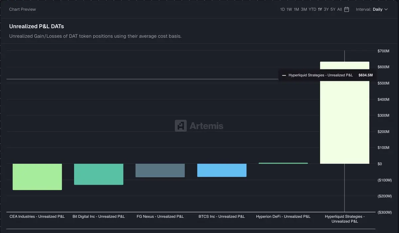Click the FG Nexus gray bar

pos(160,170)
